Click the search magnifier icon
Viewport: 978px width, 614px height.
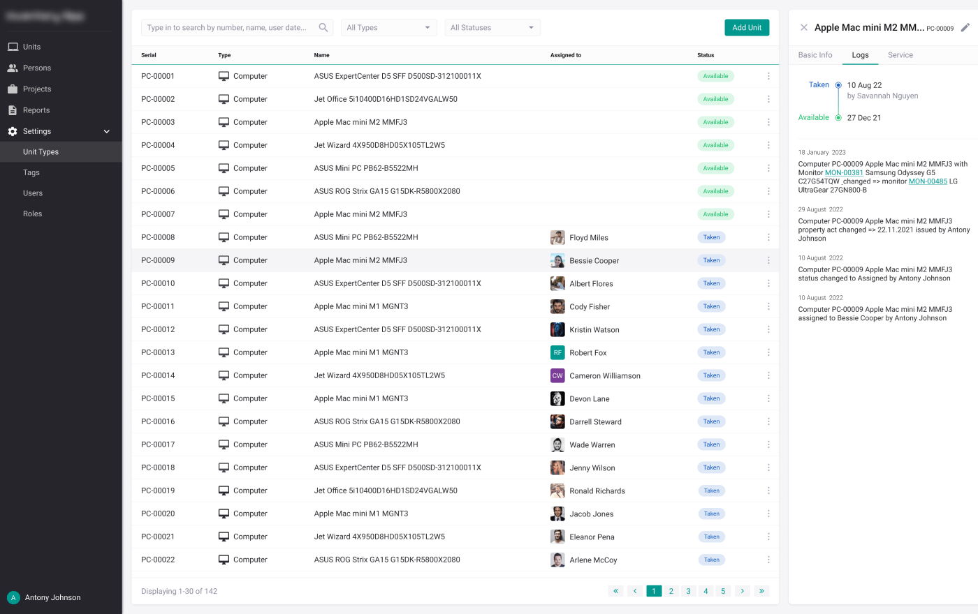pyautogui.click(x=323, y=27)
